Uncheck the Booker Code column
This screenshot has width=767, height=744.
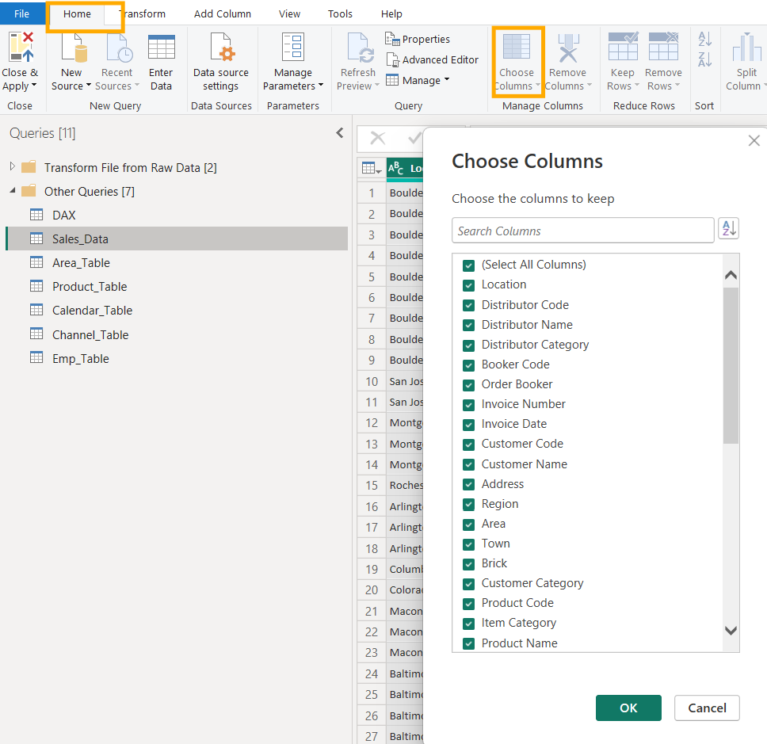pos(468,365)
